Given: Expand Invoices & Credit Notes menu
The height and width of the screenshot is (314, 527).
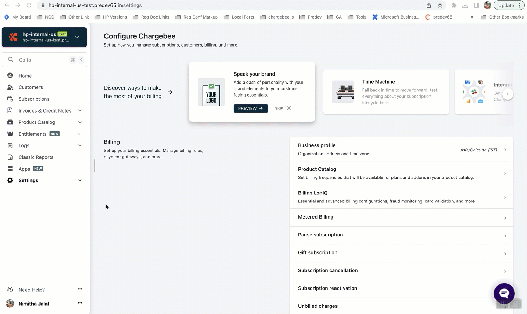Looking at the screenshot, I should (x=80, y=110).
